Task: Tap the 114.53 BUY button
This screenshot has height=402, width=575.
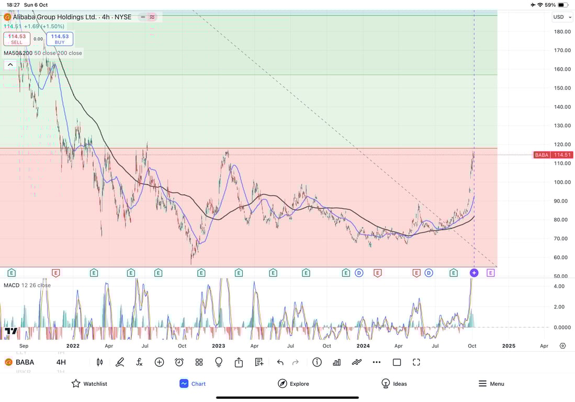Action: click(x=60, y=39)
